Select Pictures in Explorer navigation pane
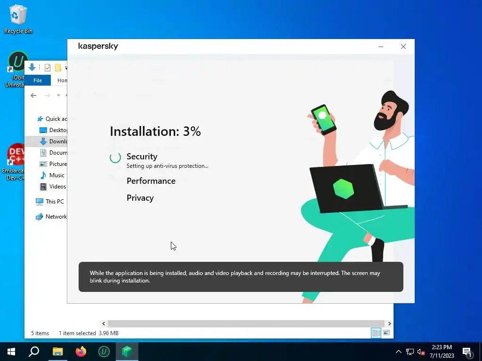 [53, 164]
